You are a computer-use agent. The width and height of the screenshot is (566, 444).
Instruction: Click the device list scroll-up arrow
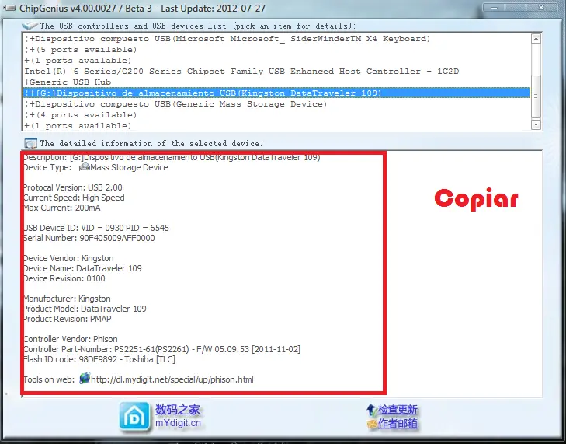(x=536, y=38)
